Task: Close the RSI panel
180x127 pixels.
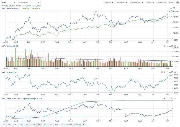Action: tap(175, 72)
